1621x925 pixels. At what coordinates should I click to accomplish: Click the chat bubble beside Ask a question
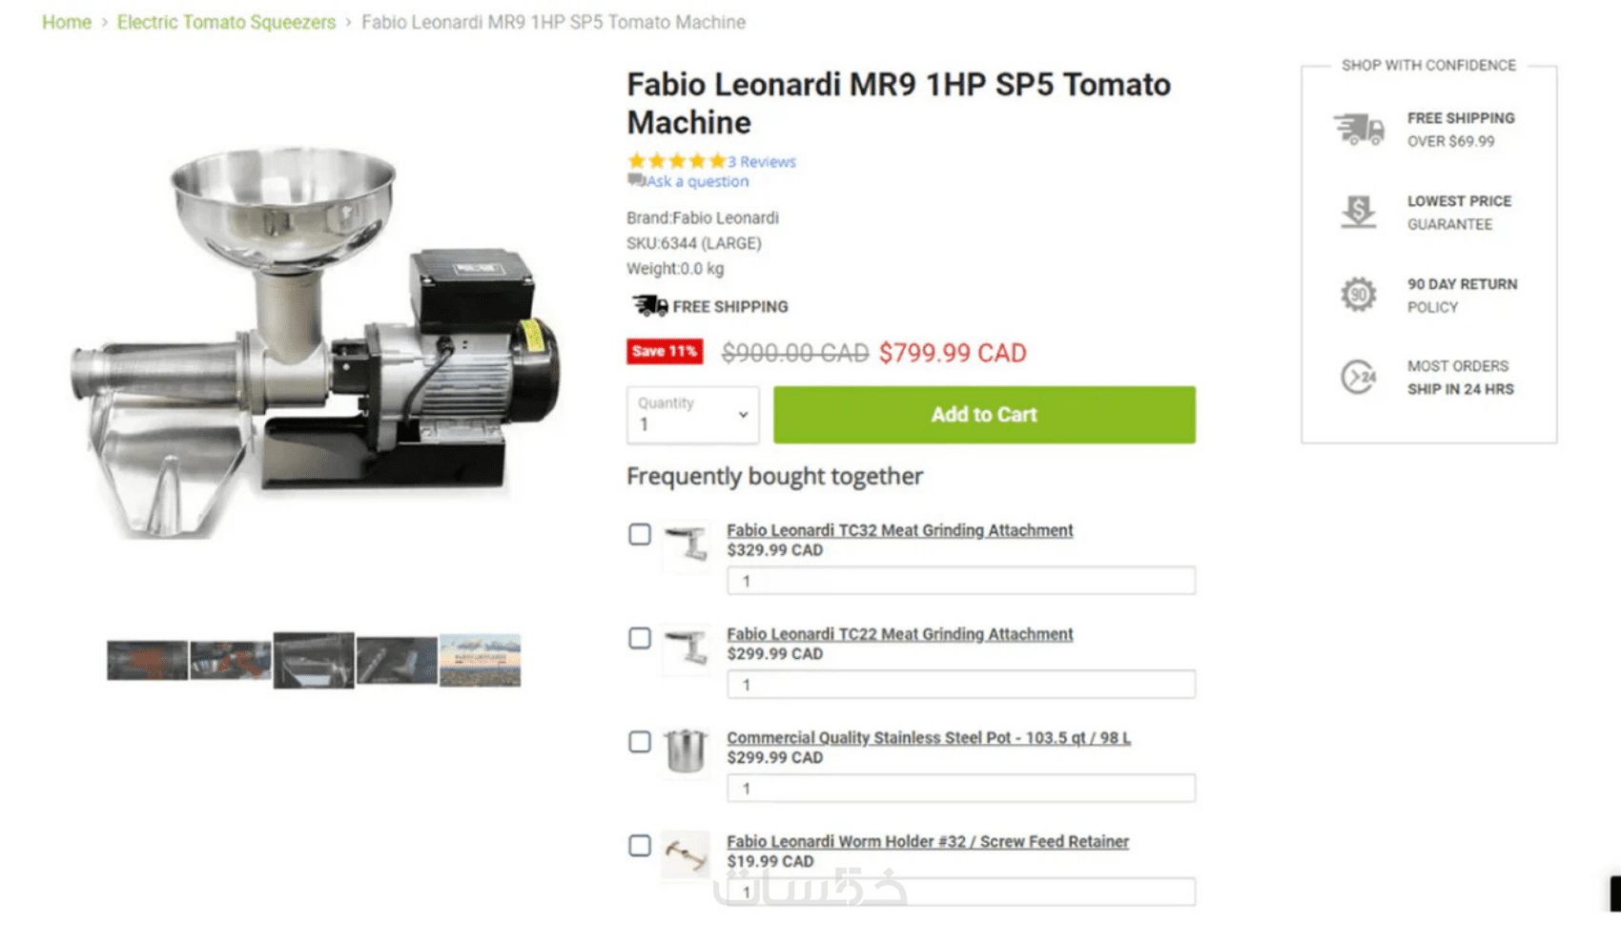636,180
